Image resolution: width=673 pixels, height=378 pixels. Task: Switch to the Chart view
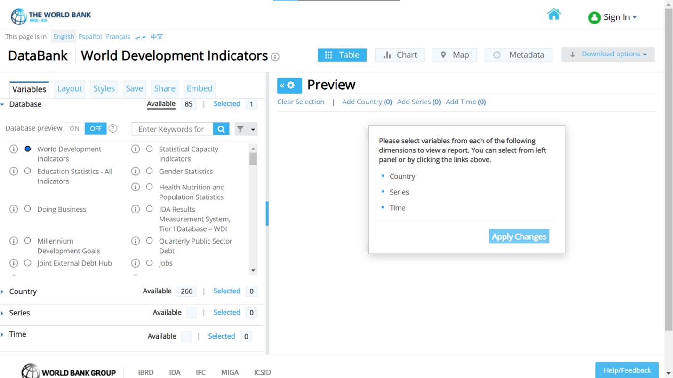(x=400, y=55)
